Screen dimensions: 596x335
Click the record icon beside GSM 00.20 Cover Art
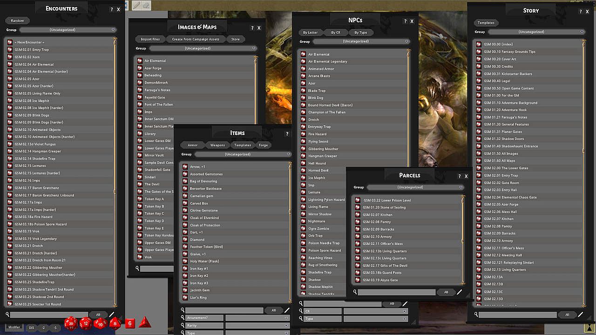(x=479, y=59)
